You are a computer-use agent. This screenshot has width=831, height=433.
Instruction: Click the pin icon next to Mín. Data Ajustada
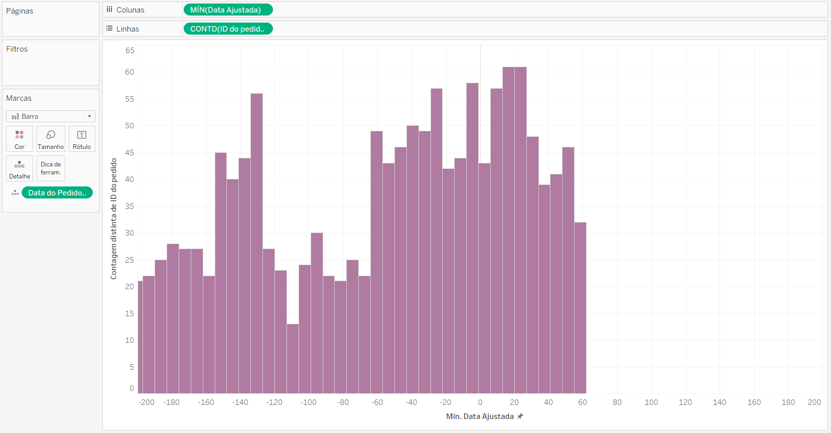click(x=520, y=416)
